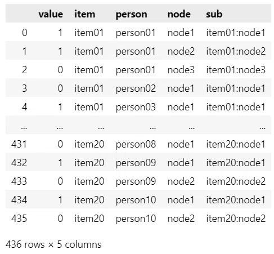Click the '436 rows × 5 columns' summary text
This screenshot has height=254, width=274.
[x=53, y=244]
